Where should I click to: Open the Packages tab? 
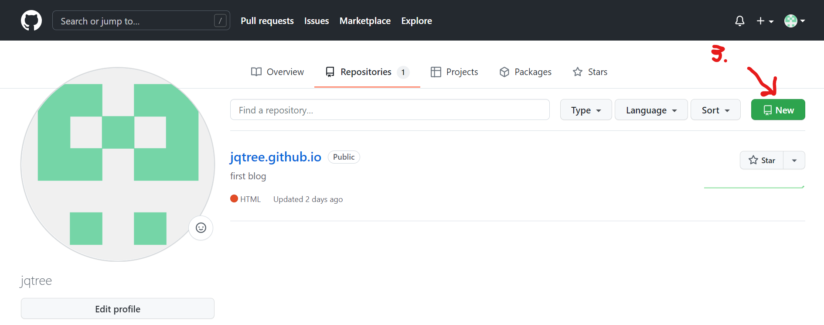click(525, 72)
